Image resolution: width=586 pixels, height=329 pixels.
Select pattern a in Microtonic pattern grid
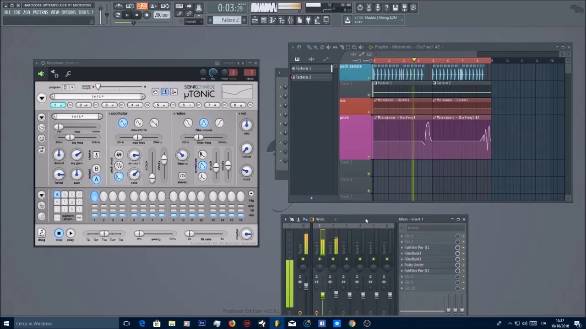(x=57, y=195)
